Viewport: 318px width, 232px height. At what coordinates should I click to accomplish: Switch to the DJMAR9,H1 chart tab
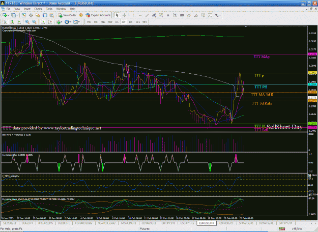coord(266,223)
